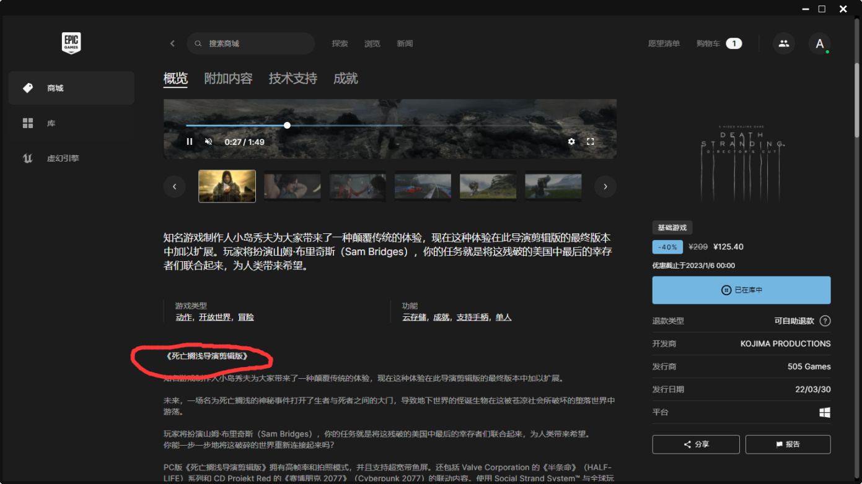This screenshot has height=484, width=862.
Task: Click the video settings gear icon
Action: [x=571, y=142]
